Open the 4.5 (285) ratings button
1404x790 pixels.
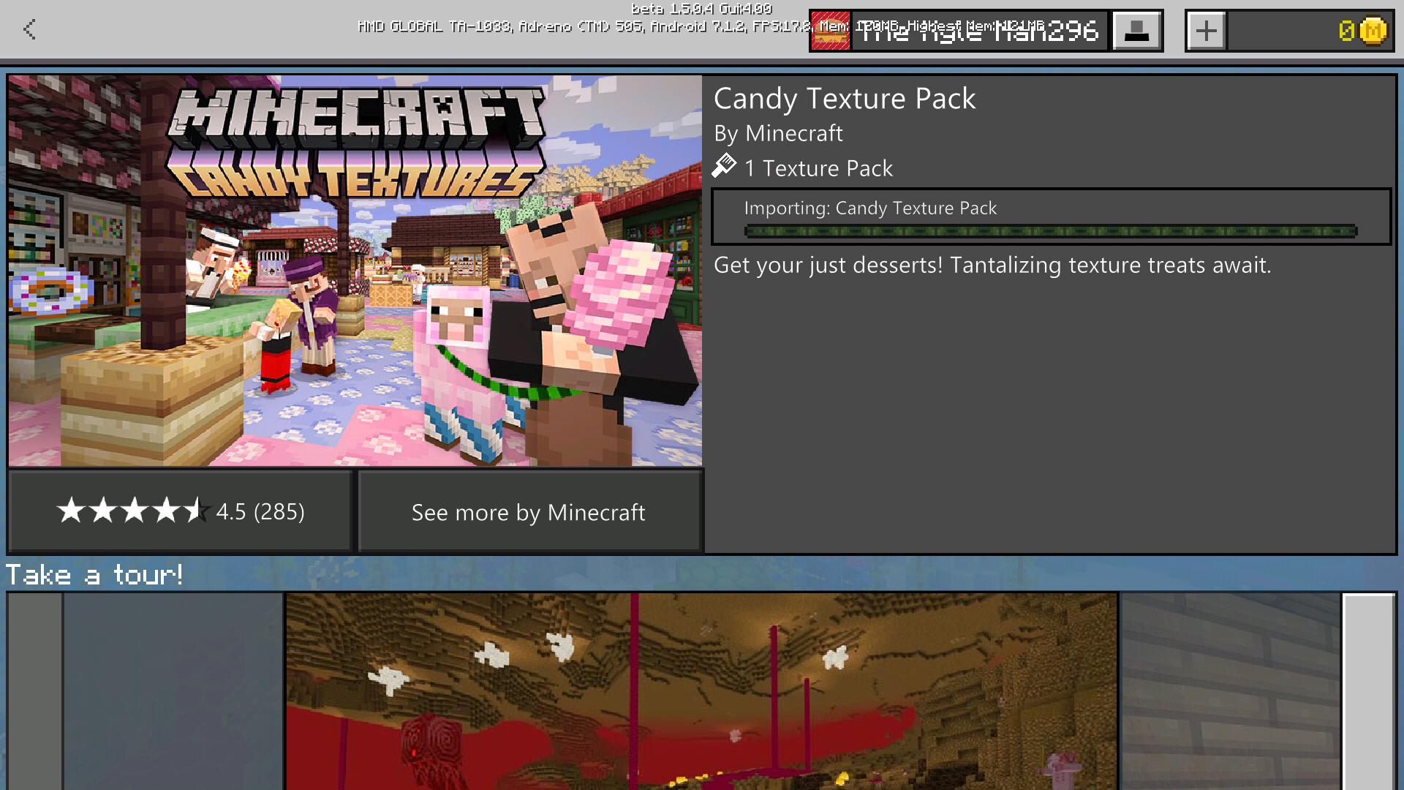point(261,511)
